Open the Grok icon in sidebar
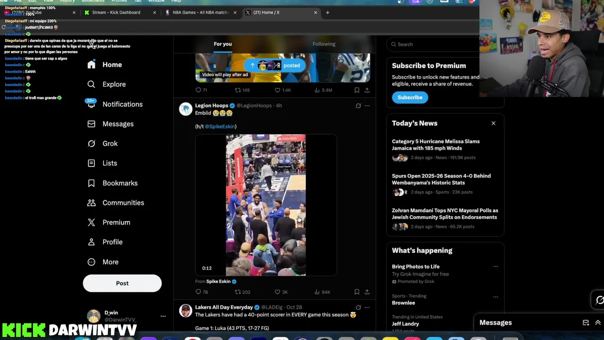This screenshot has height=340, width=604. [x=91, y=144]
